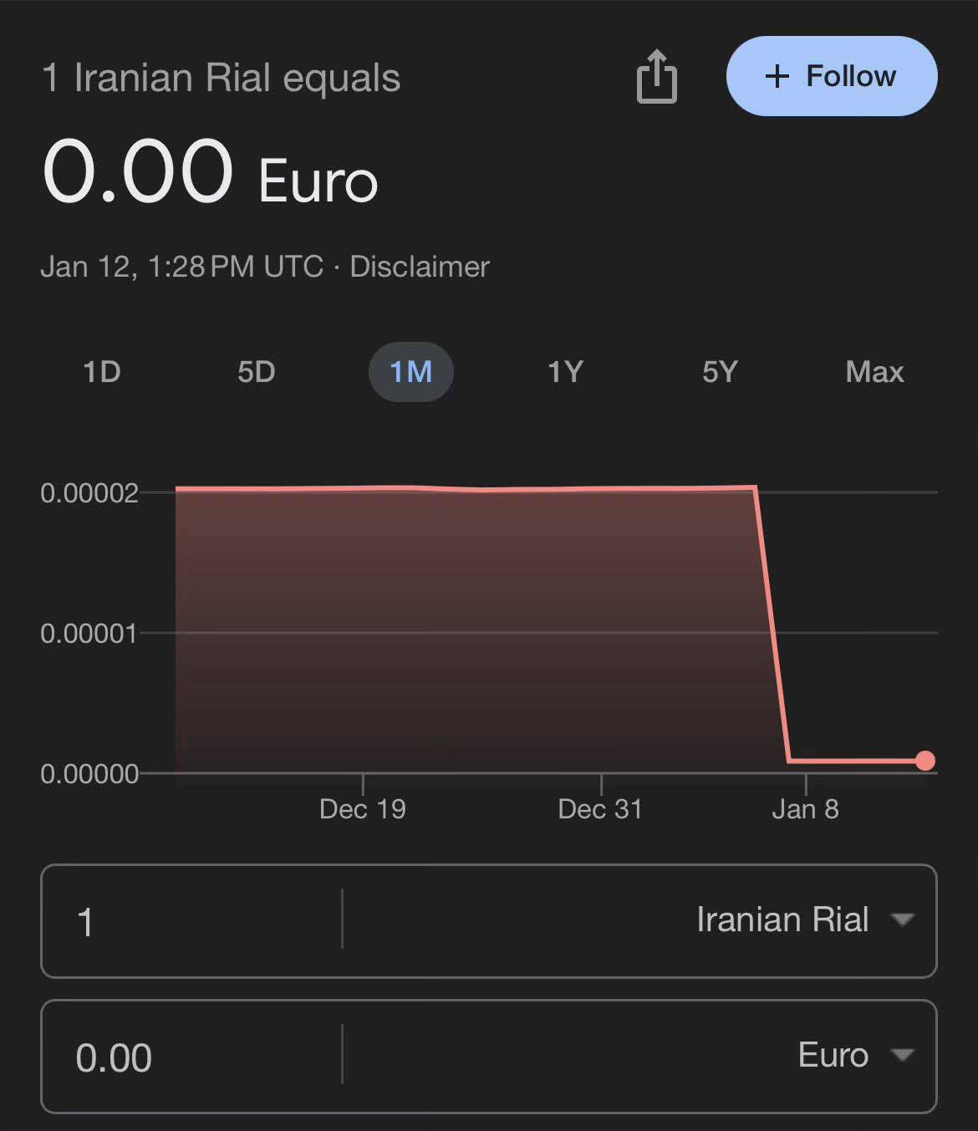
Task: Click the Dec 31 date on chart axis
Action: 600,809
